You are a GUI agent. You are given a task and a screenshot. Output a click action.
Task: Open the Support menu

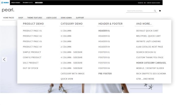pos(80,18)
